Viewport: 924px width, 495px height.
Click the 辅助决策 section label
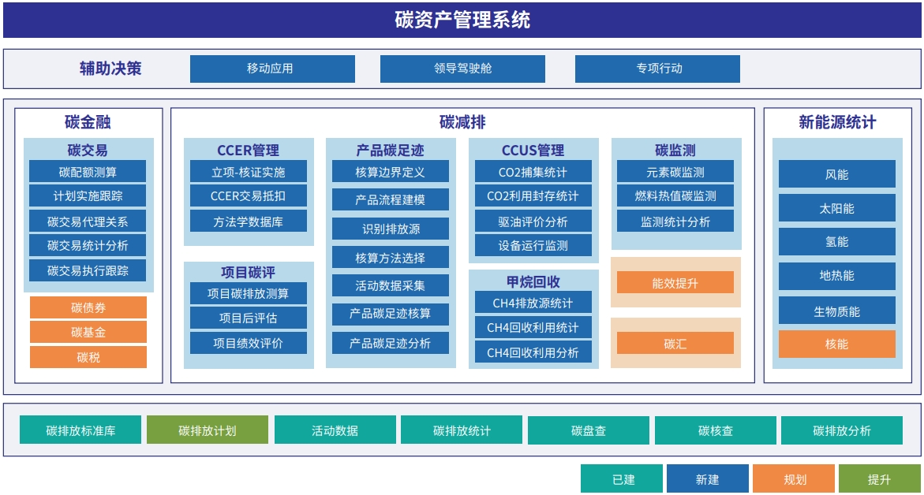pyautogui.click(x=110, y=69)
